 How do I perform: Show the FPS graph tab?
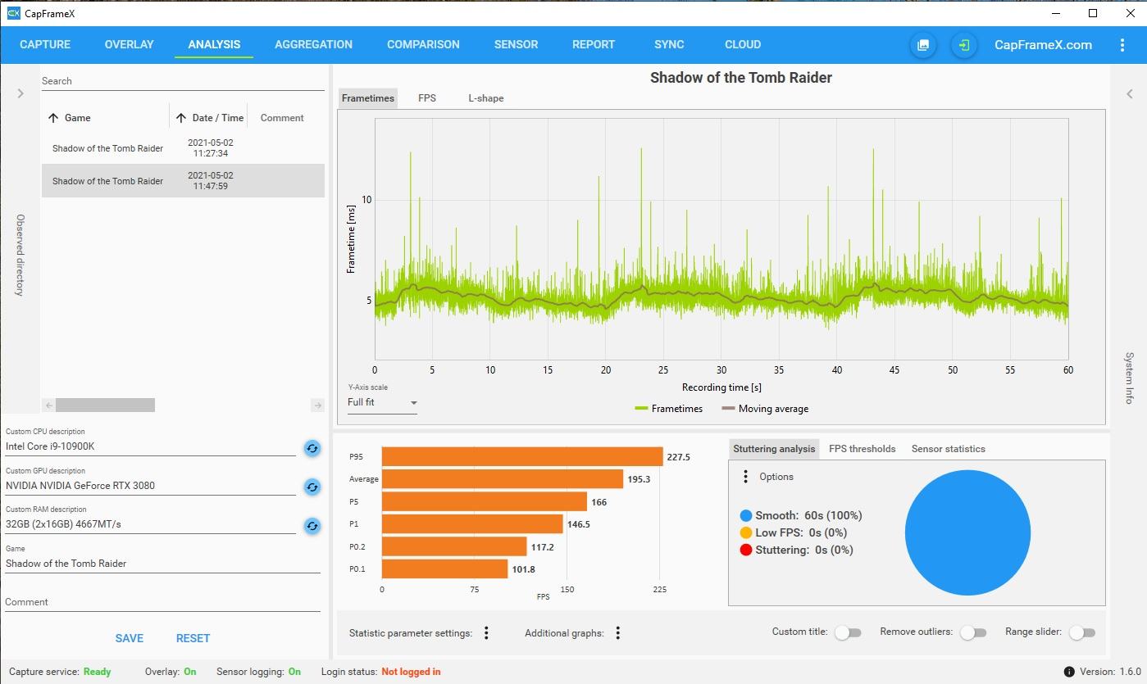tap(427, 98)
